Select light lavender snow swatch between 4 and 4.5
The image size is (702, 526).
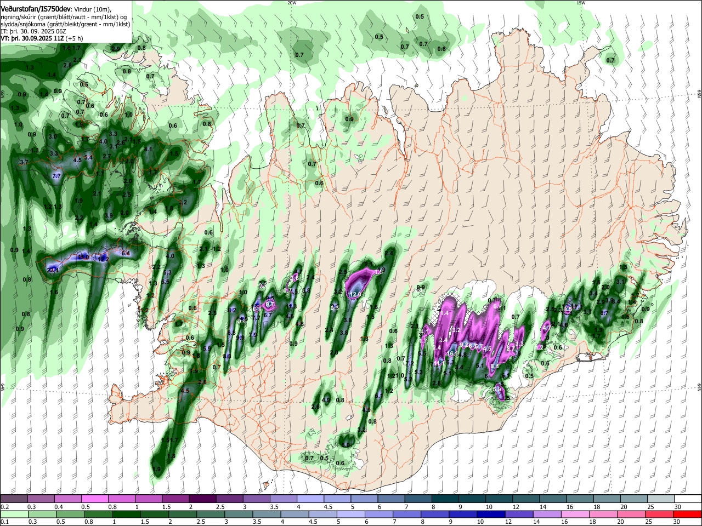click(x=309, y=499)
